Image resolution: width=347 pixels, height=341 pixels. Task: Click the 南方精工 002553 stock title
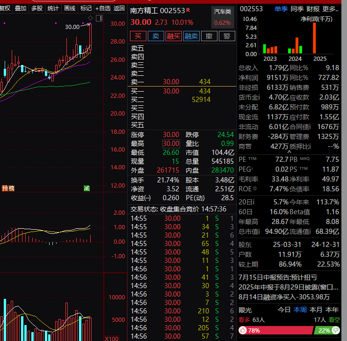click(157, 11)
